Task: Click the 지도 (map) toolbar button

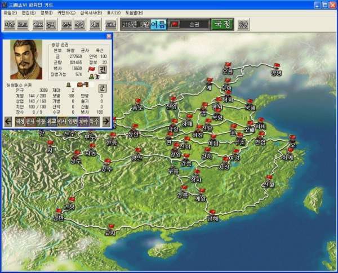Action: point(96,25)
